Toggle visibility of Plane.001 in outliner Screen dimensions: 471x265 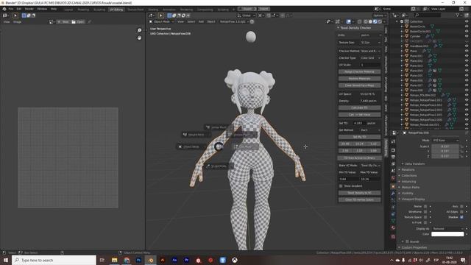tap(467, 56)
